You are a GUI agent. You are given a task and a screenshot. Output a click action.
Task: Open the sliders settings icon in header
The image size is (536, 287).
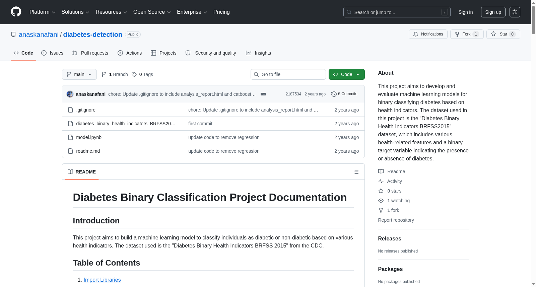coord(515,12)
